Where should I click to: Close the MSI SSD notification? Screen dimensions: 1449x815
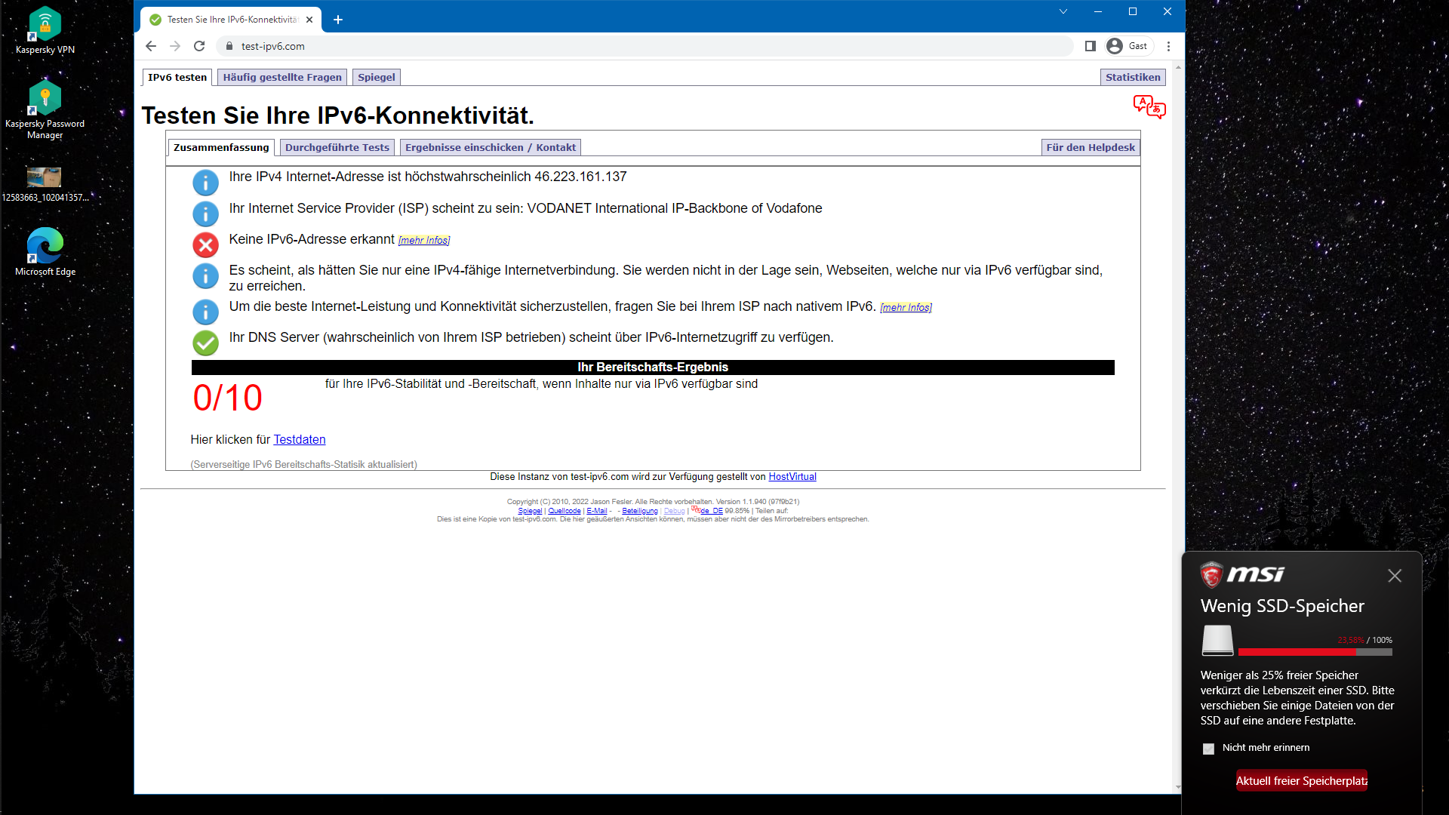click(1394, 576)
